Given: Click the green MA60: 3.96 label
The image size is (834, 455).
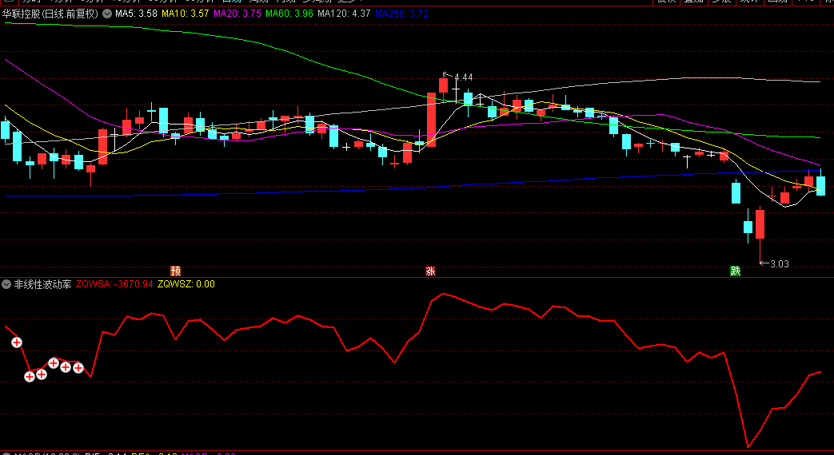Looking at the screenshot, I should click(289, 14).
